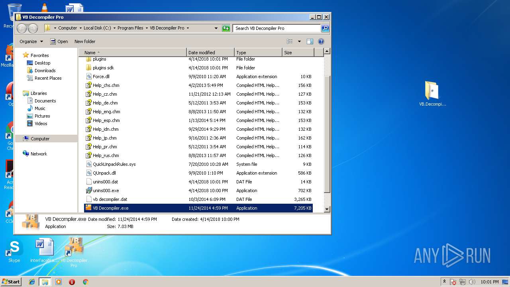The image size is (510, 287).
Task: Expand the Computer breadcrumb arrow
Action: click(x=80, y=28)
